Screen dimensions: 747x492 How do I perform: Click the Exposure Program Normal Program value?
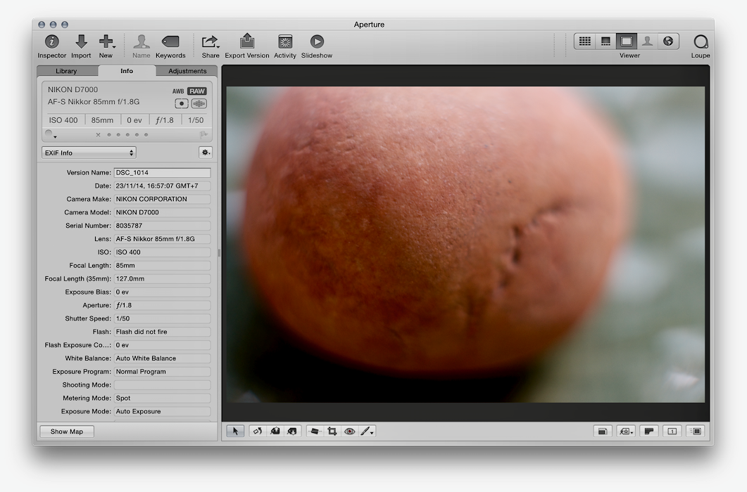[162, 372]
